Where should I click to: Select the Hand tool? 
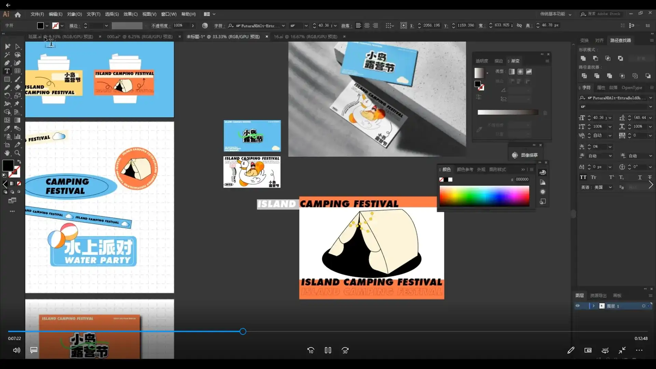(7, 153)
